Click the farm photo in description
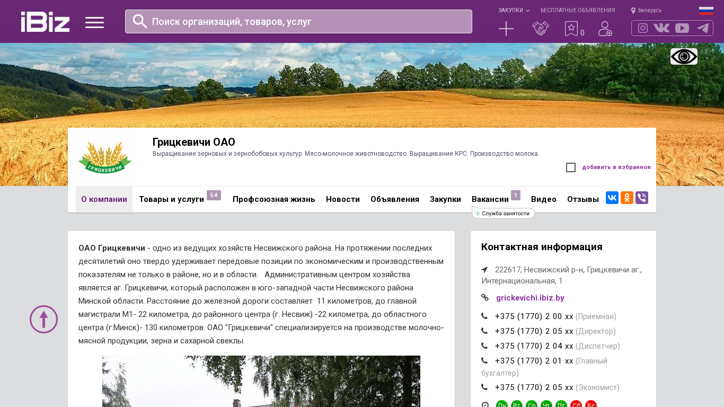Image resolution: width=724 pixels, height=407 pixels. [261, 381]
